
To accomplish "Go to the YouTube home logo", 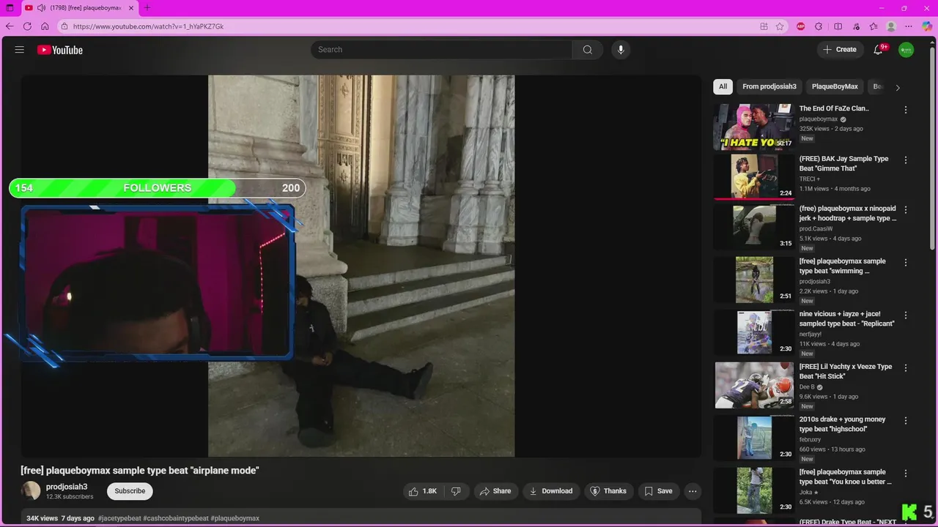I will coord(60,50).
